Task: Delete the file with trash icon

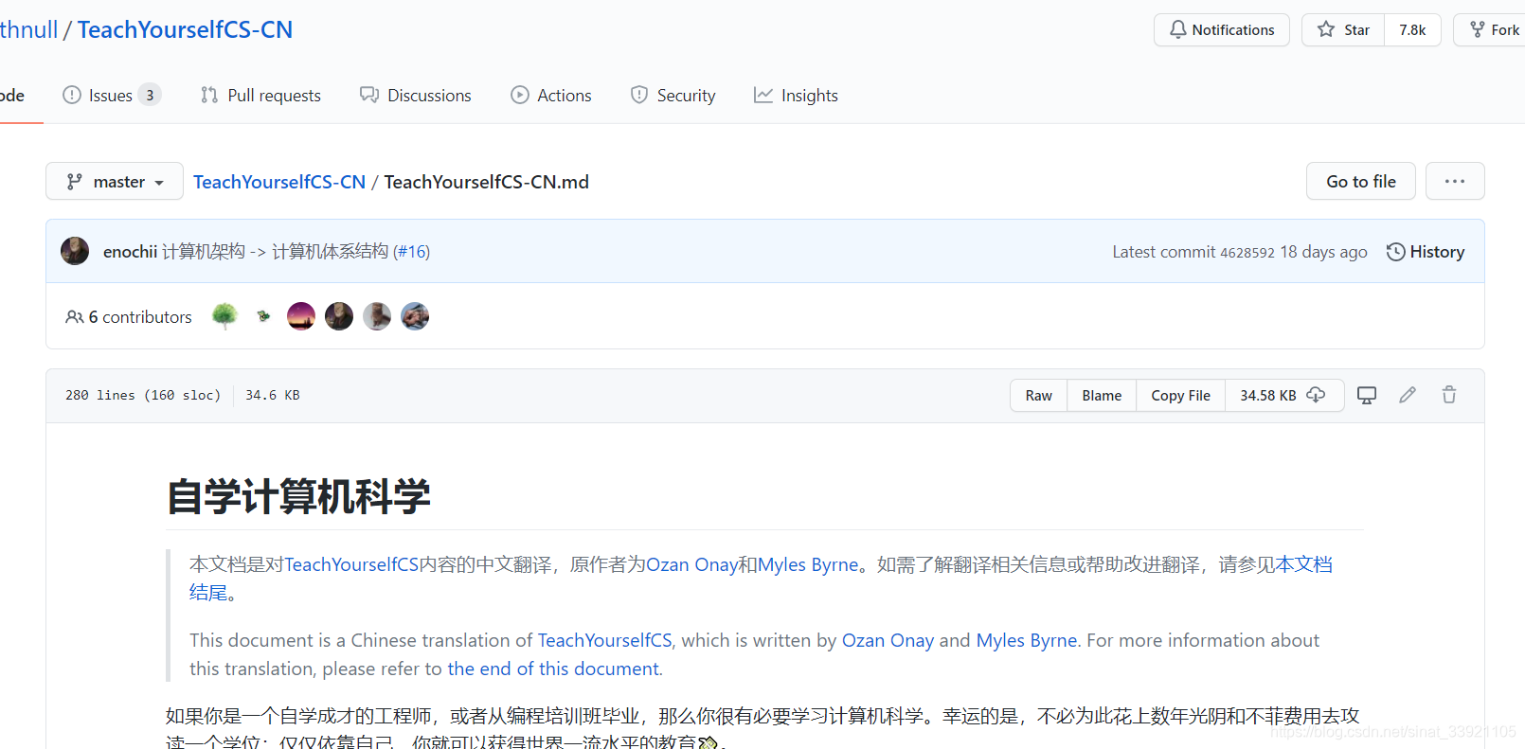Action: [x=1449, y=395]
